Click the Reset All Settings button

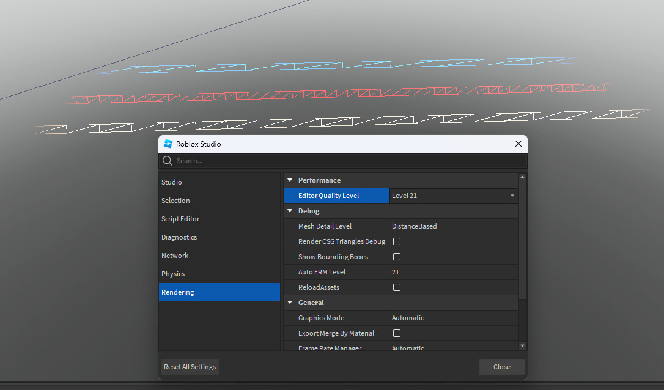pos(190,367)
